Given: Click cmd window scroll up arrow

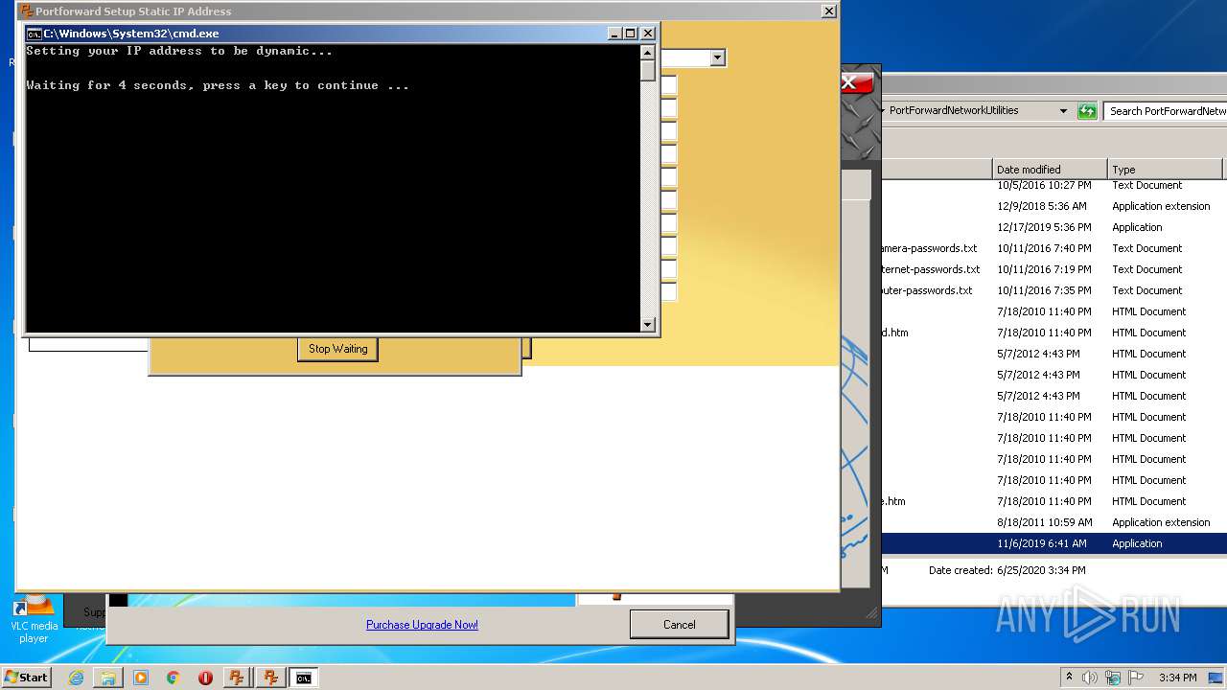Looking at the screenshot, I should (648, 52).
